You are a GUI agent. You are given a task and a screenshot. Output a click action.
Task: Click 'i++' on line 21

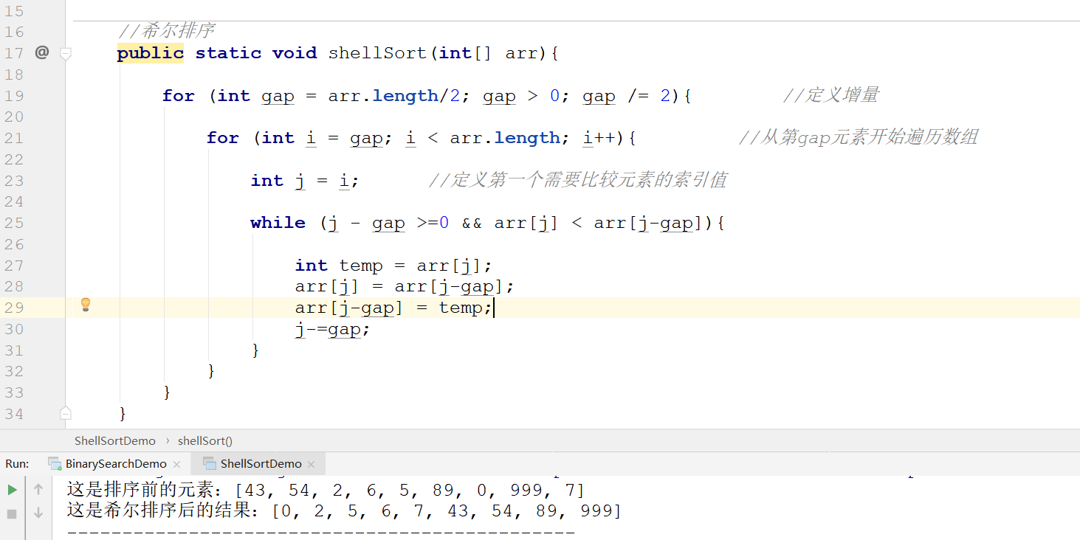599,138
